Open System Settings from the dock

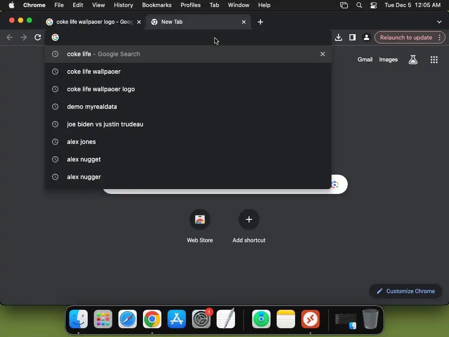(201, 319)
